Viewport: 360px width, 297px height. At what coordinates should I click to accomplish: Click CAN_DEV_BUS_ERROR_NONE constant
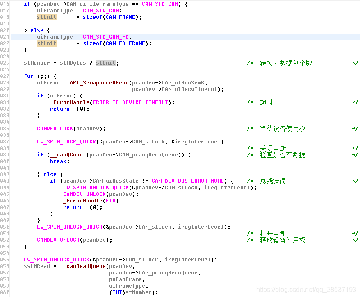(x=187, y=181)
